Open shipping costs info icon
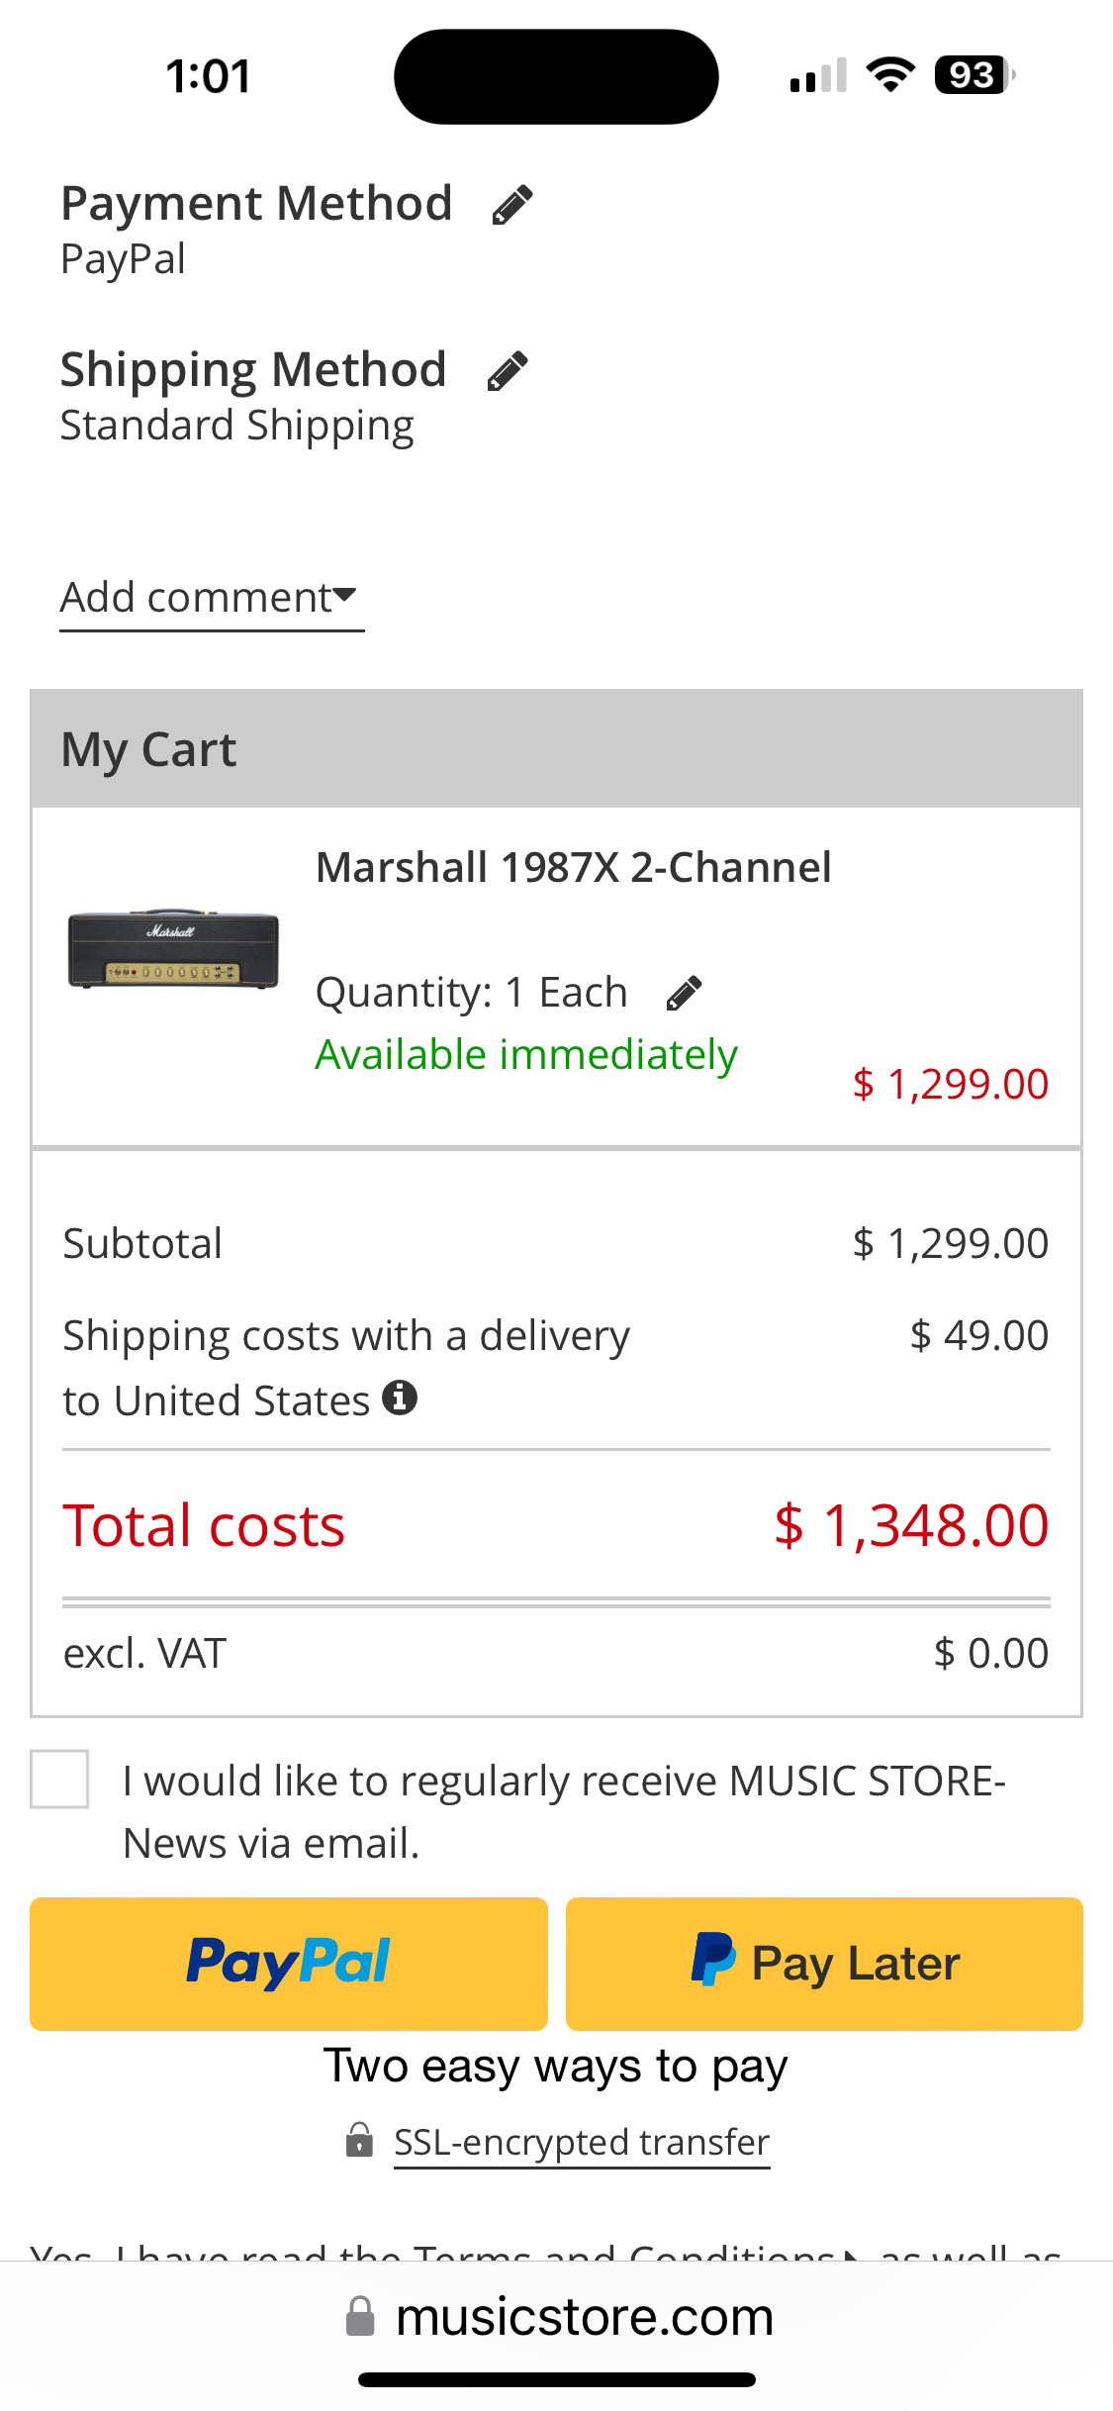The image size is (1113, 2411). click(x=400, y=1398)
